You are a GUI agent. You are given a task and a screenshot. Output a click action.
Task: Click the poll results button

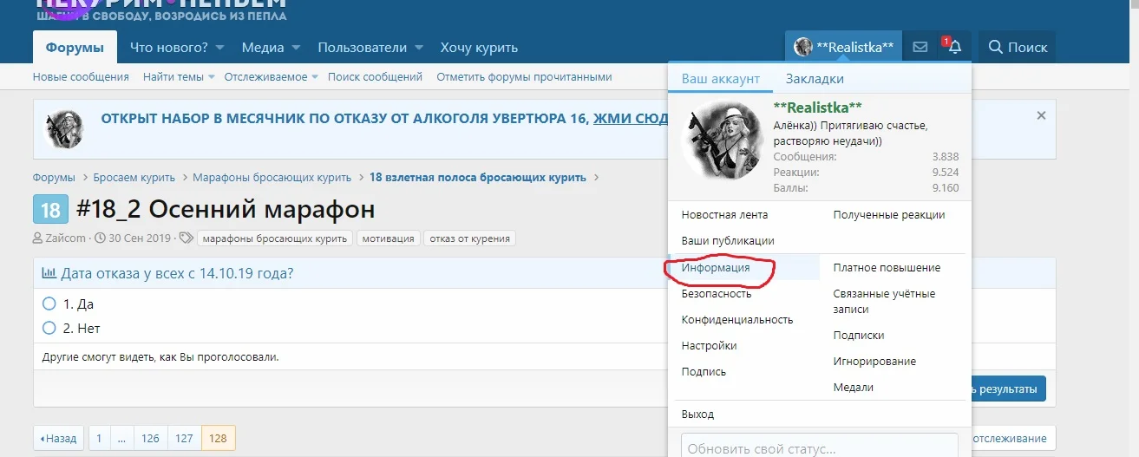pos(1009,389)
